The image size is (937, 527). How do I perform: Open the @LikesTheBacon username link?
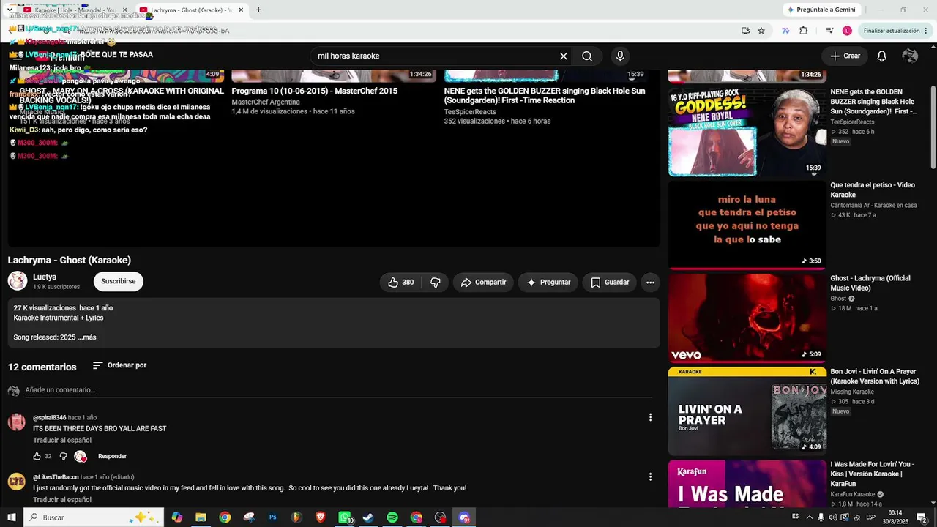pos(56,477)
